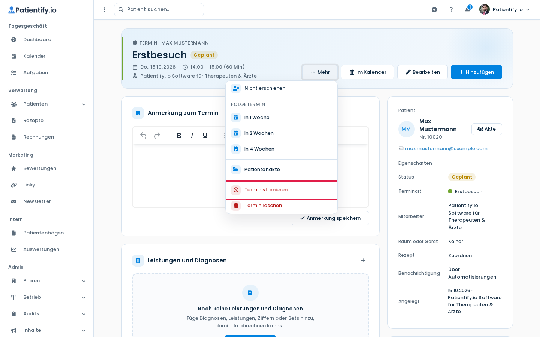Image resolution: width=540 pixels, height=337 pixels.
Task: Click the Bearbeiten button
Action: tap(422, 72)
